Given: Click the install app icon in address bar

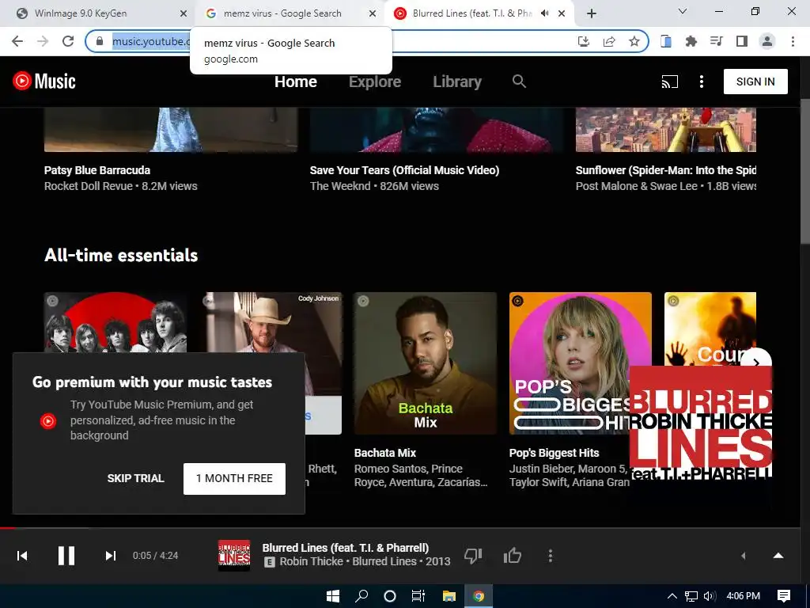Looking at the screenshot, I should pyautogui.click(x=583, y=41).
